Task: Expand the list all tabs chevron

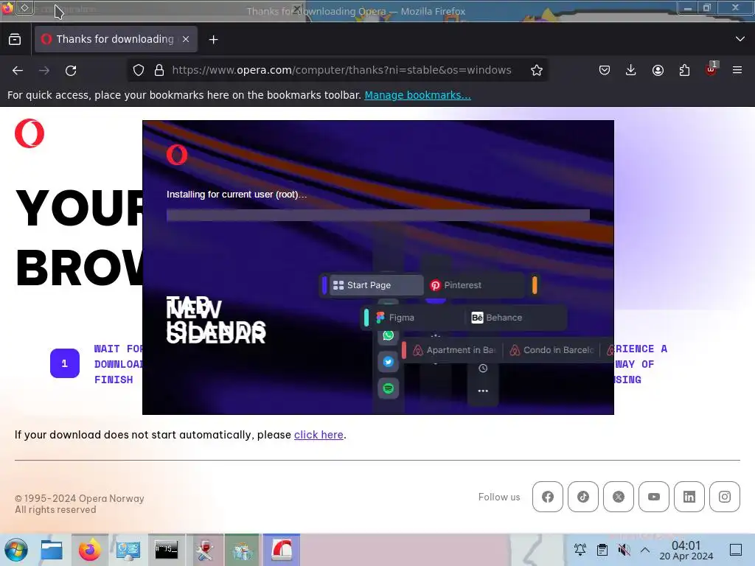Action: [x=740, y=39]
